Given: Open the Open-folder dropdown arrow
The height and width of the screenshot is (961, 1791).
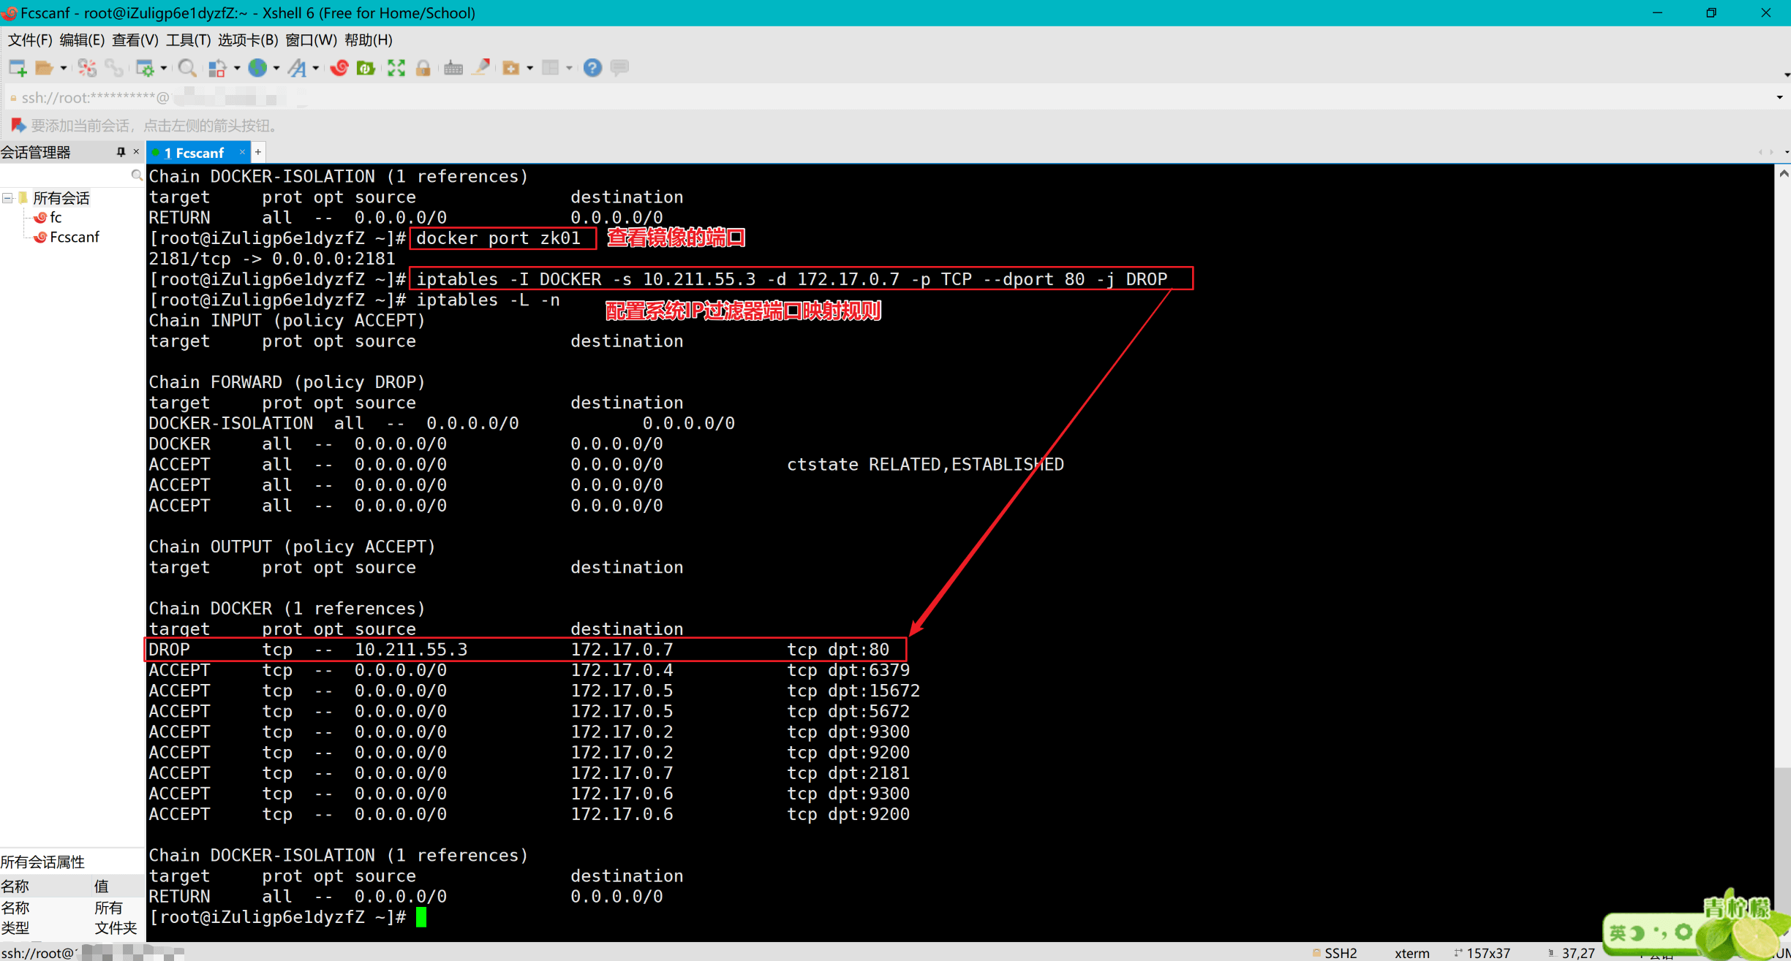Looking at the screenshot, I should pyautogui.click(x=64, y=68).
